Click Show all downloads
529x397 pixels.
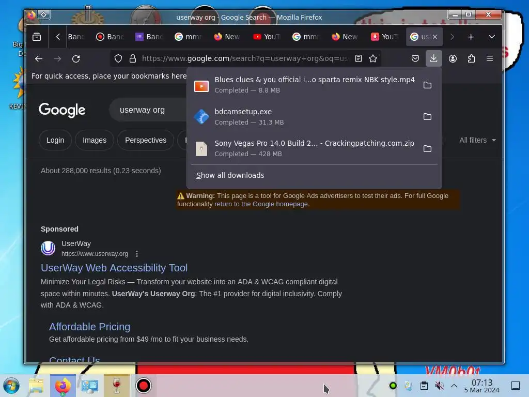point(230,175)
